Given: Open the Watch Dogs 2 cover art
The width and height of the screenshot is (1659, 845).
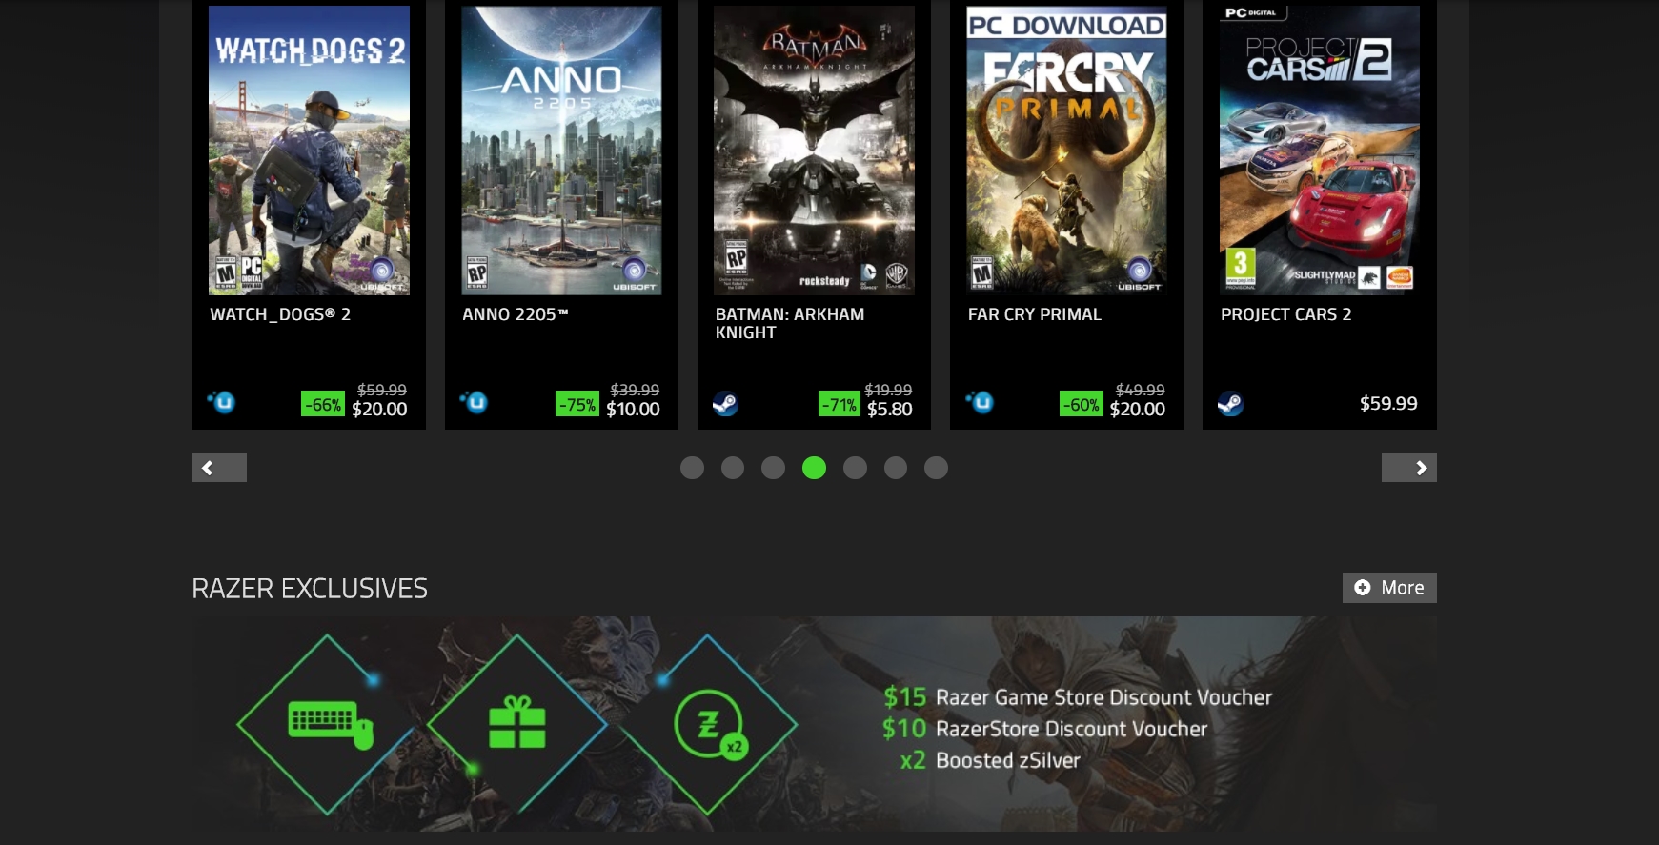Looking at the screenshot, I should coord(309,151).
